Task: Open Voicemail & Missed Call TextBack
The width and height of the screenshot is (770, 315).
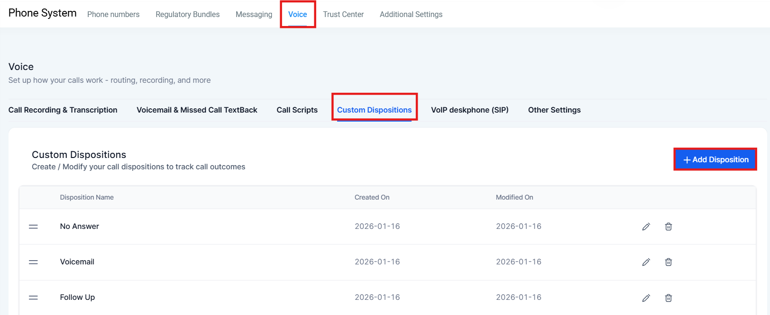Action: click(x=197, y=110)
